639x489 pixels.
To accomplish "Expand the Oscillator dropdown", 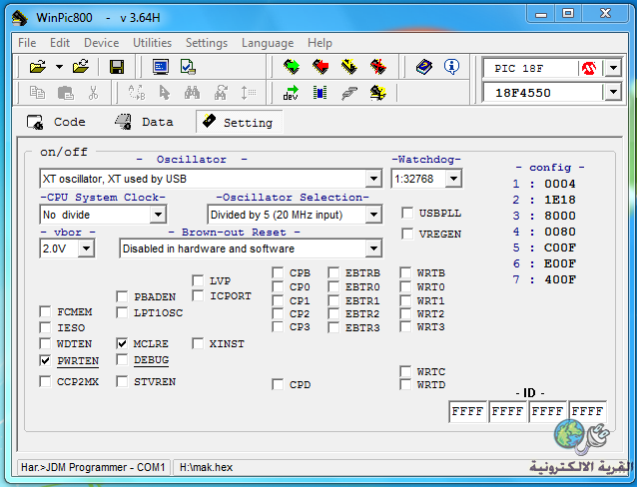I will coord(373,179).
